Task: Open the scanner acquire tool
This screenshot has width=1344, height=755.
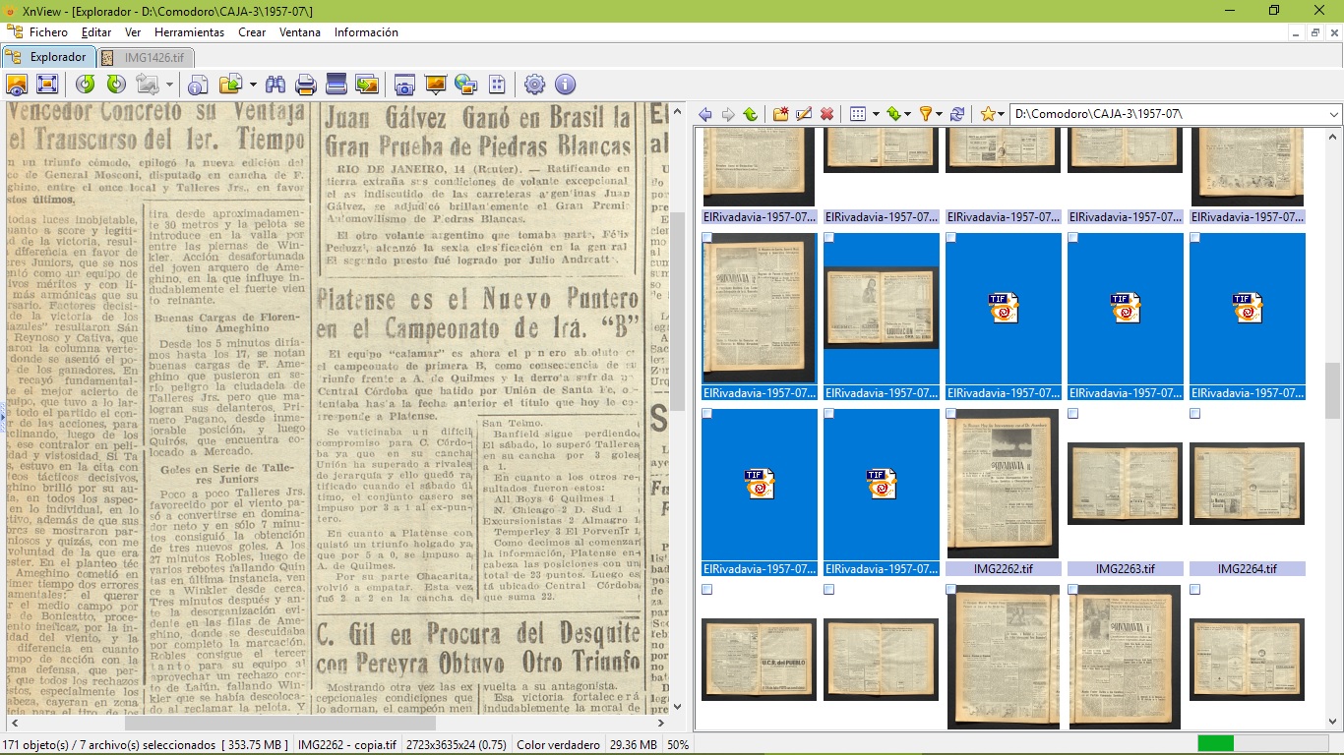Action: click(x=336, y=85)
